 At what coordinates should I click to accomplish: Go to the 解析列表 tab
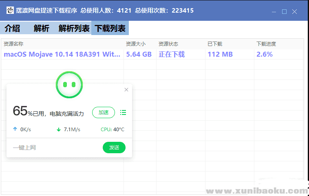click(x=74, y=29)
